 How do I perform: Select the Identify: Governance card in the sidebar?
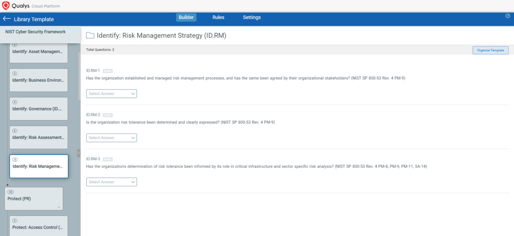[38, 108]
